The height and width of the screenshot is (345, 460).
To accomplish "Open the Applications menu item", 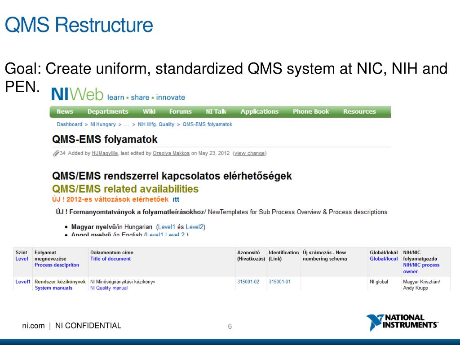I will point(260,111).
